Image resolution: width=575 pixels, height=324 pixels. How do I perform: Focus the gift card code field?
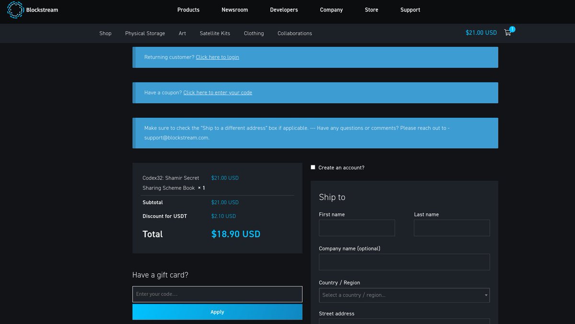point(218,294)
